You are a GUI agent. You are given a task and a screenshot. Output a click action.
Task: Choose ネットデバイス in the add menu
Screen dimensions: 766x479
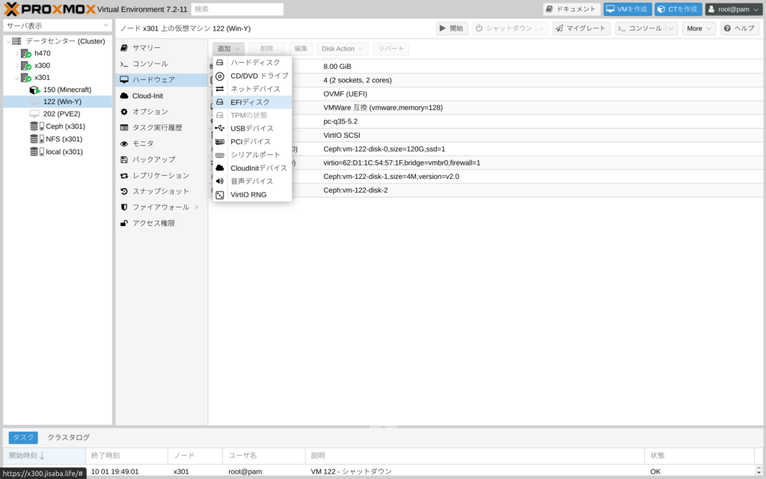pos(255,89)
